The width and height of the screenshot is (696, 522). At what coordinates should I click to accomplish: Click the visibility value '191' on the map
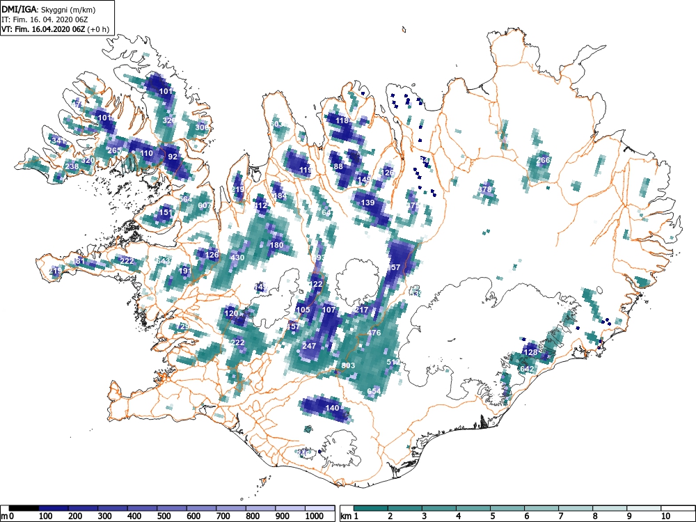click(x=185, y=270)
